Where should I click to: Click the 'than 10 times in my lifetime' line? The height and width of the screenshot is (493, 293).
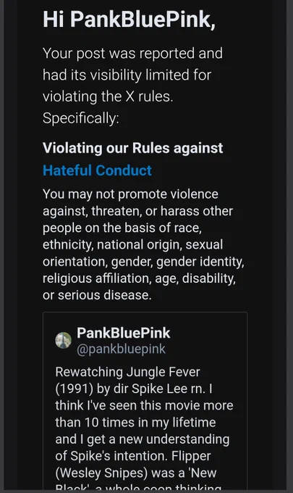(x=135, y=422)
